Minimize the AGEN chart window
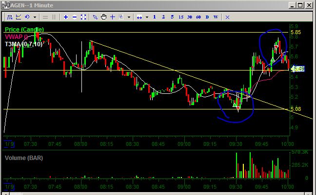This screenshot has width=316, height=195. coord(292,5)
